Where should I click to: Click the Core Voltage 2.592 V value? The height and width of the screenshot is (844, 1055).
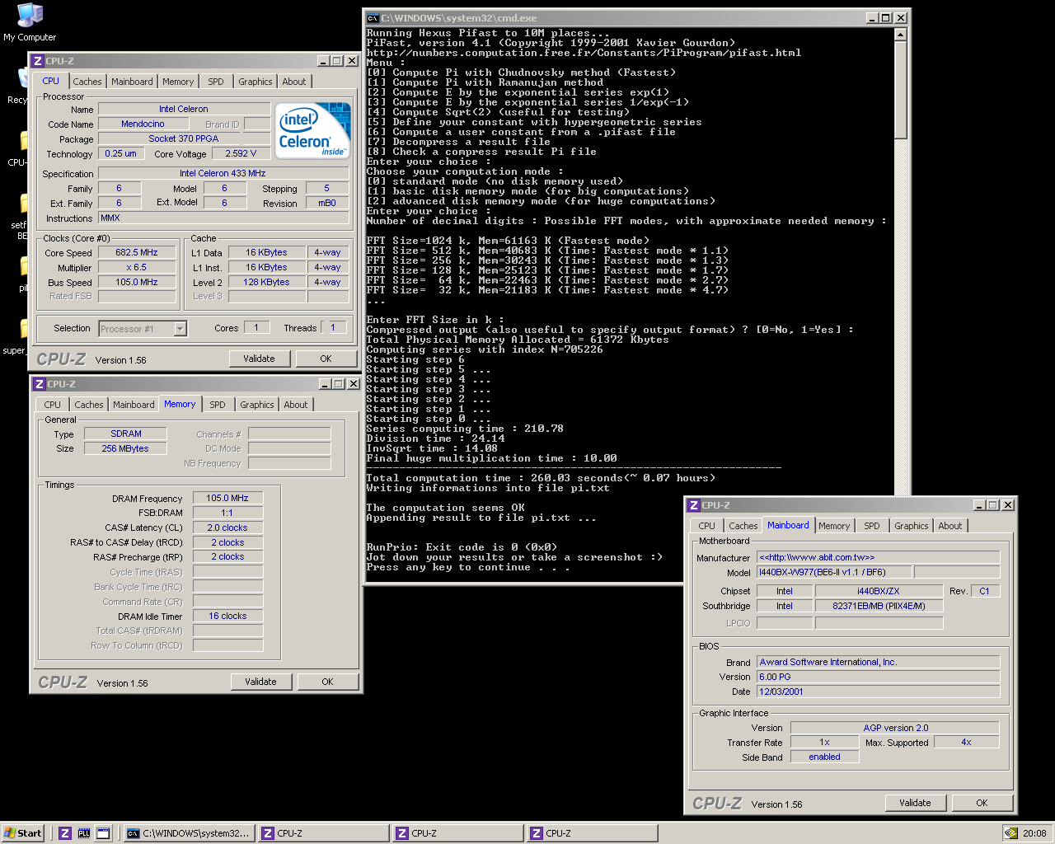(x=241, y=153)
